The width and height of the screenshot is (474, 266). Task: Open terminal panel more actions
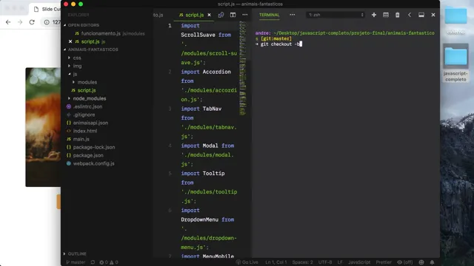[292, 15]
